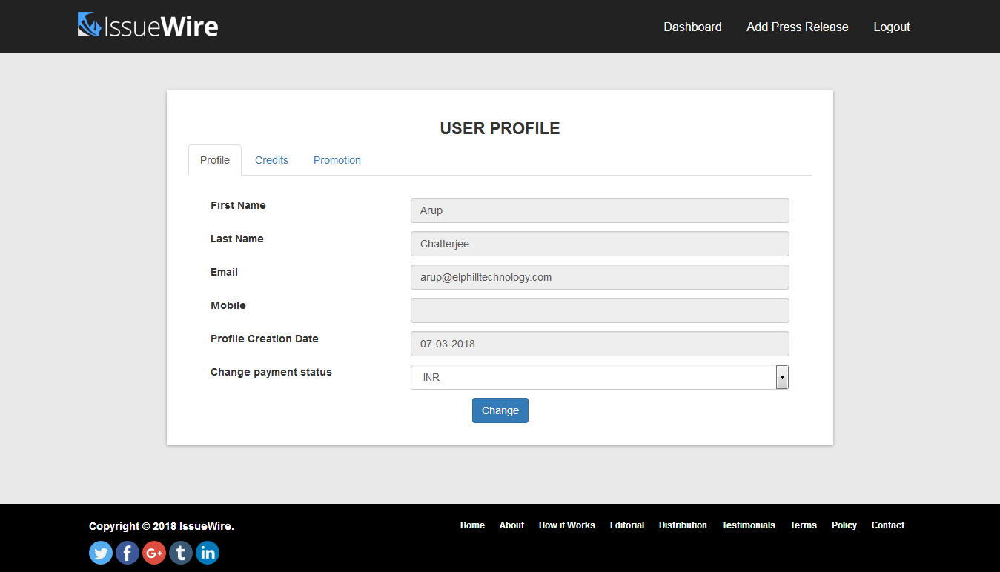Open the Google Plus social icon
Viewport: 1000px width, 572px height.
pos(154,553)
